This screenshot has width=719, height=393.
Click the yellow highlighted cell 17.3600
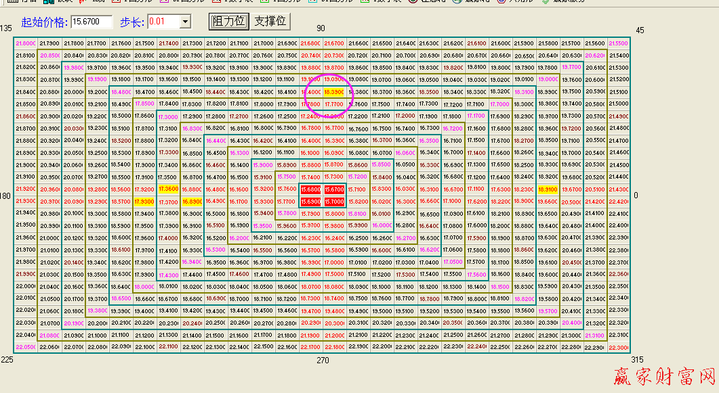point(168,189)
